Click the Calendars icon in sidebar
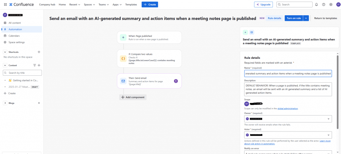Image resolution: width=341 pixels, height=154 pixels. [5, 36]
